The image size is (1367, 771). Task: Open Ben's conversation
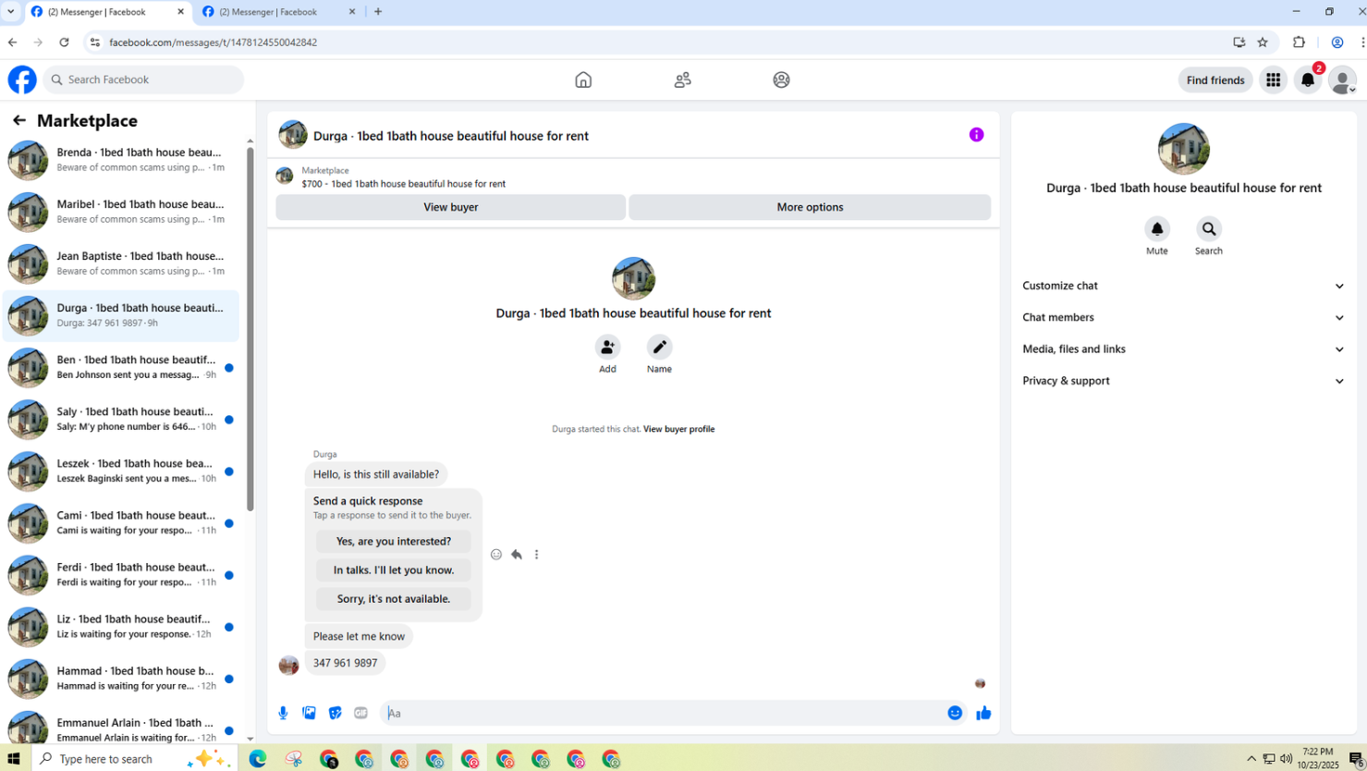(x=121, y=368)
